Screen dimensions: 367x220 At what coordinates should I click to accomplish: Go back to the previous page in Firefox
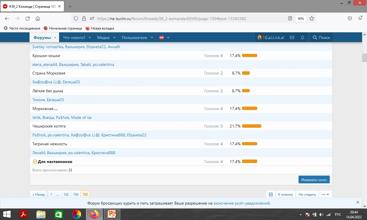pyautogui.click(x=7, y=19)
